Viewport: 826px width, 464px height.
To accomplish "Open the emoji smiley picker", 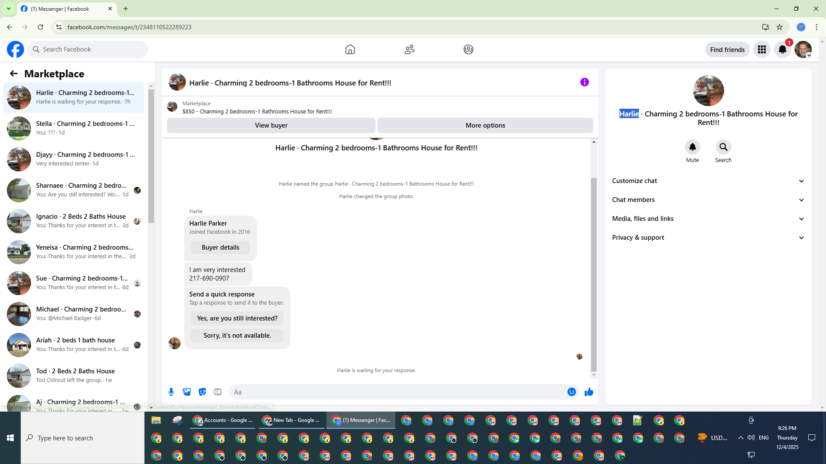I will pyautogui.click(x=571, y=392).
